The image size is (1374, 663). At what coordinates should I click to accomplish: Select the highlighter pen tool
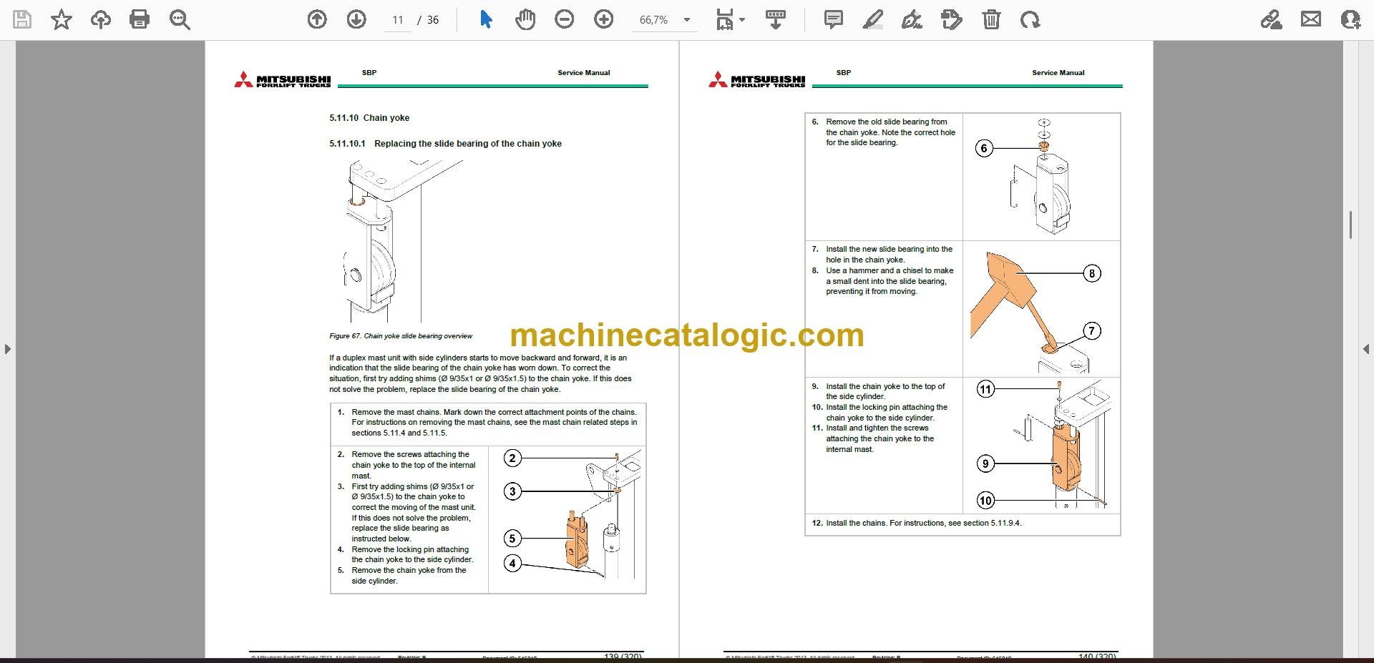tap(873, 20)
